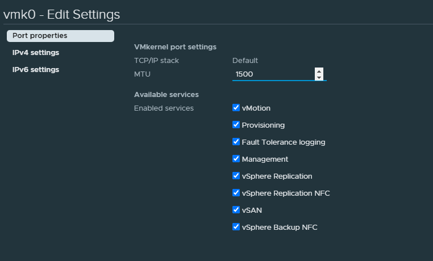The height and width of the screenshot is (261, 433).
Task: Click the VMkernel port settings heading
Action: pyautogui.click(x=175, y=47)
